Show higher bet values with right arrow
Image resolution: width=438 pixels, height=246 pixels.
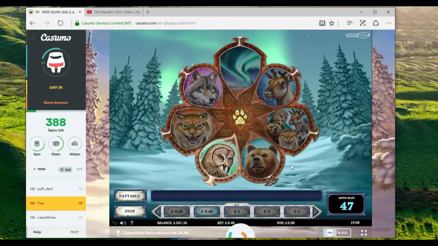(317, 211)
